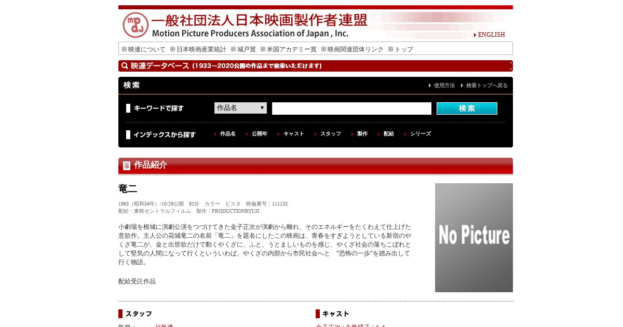Return via 検索トップへ戻る link

[x=487, y=86]
